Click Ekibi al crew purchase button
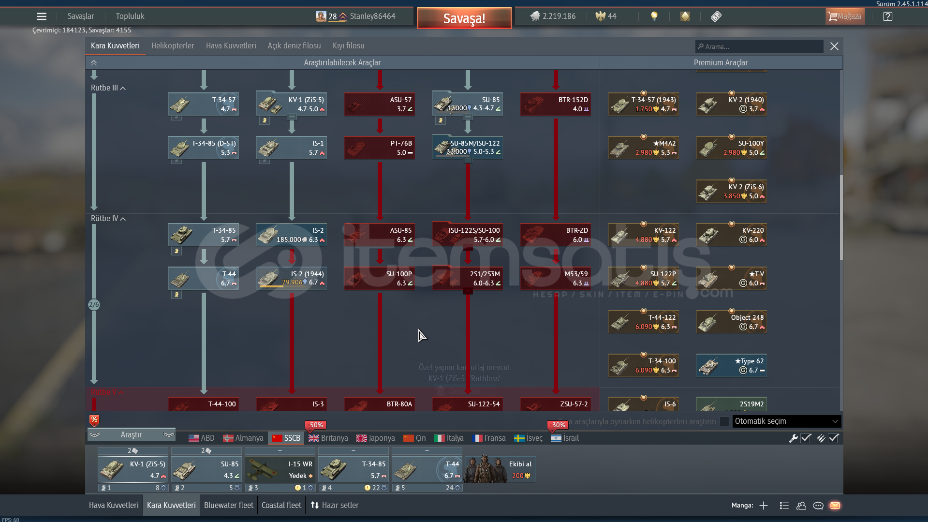This screenshot has height=522, width=928. [x=500, y=469]
